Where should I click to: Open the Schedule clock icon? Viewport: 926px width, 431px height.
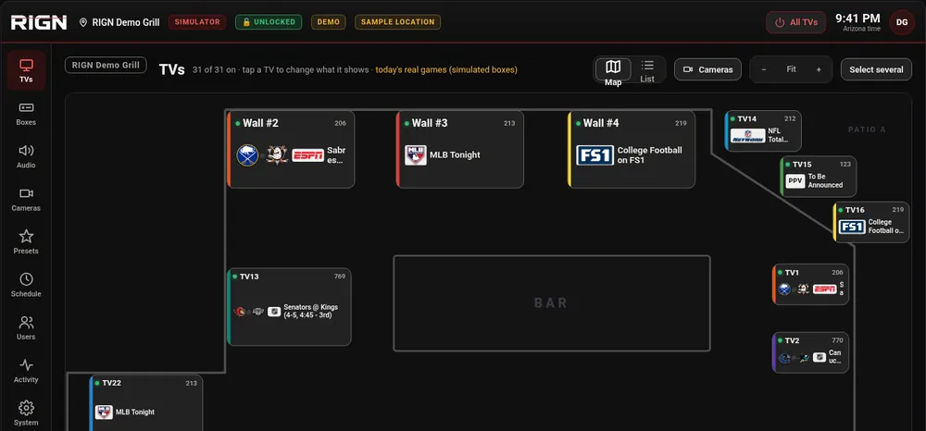click(26, 279)
